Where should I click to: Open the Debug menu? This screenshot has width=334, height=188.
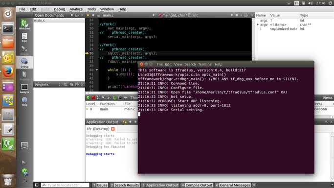tap(60, 9)
